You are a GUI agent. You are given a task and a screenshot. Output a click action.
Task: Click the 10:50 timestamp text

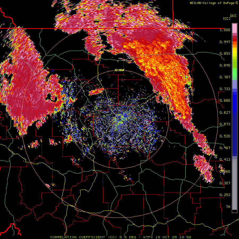tap(185, 237)
